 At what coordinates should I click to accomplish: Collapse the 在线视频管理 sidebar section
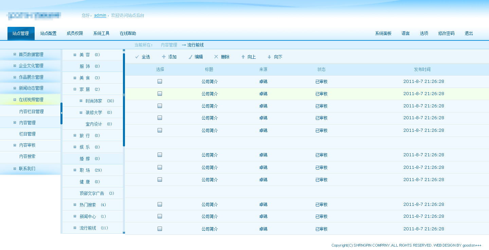click(x=15, y=100)
